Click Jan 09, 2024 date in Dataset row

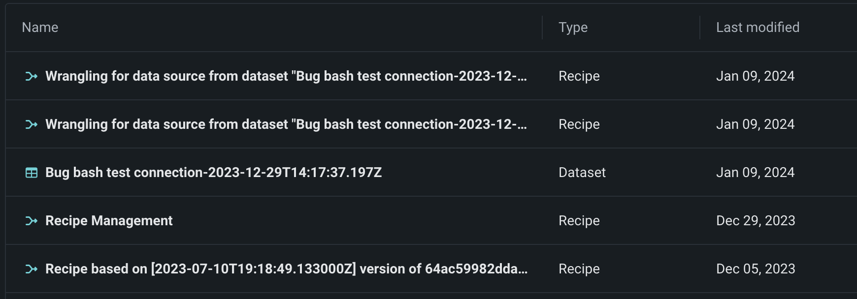755,173
